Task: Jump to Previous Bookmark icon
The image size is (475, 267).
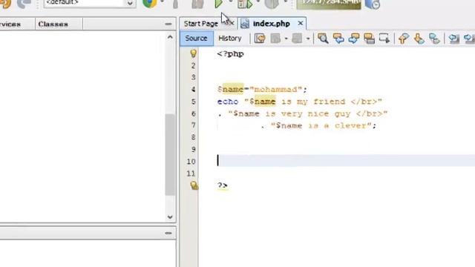Action: coord(404,39)
